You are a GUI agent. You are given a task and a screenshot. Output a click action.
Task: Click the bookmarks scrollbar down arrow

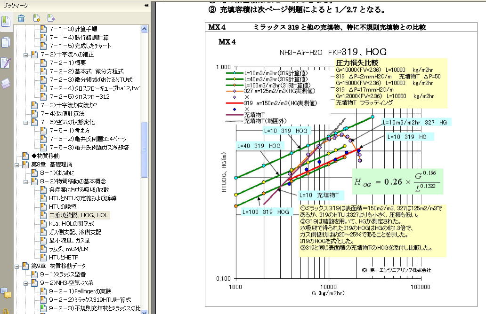[144, 312]
